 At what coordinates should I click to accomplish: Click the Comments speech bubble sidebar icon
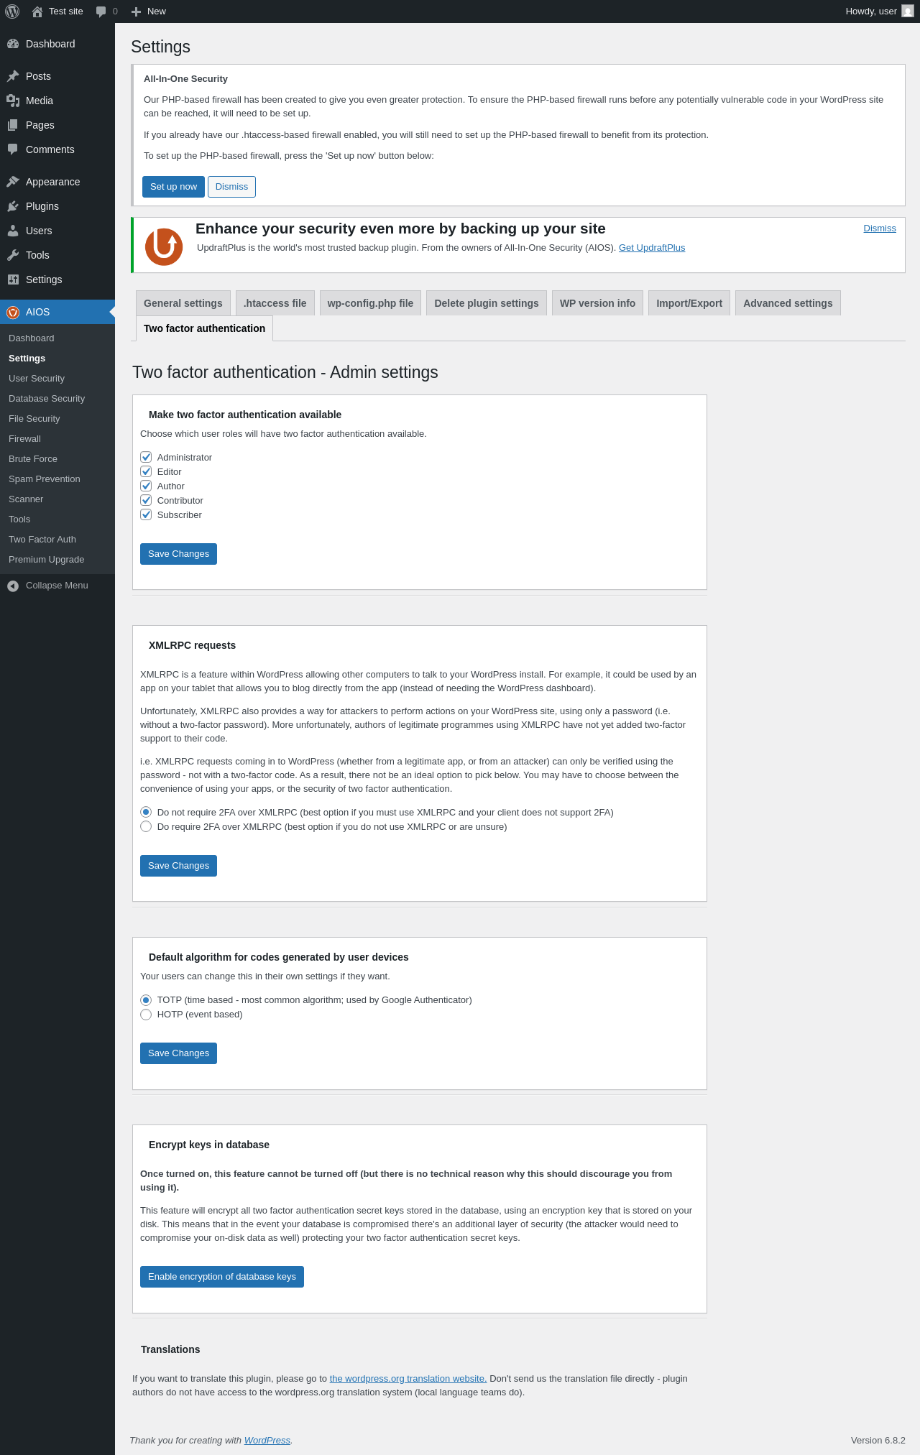click(x=13, y=149)
